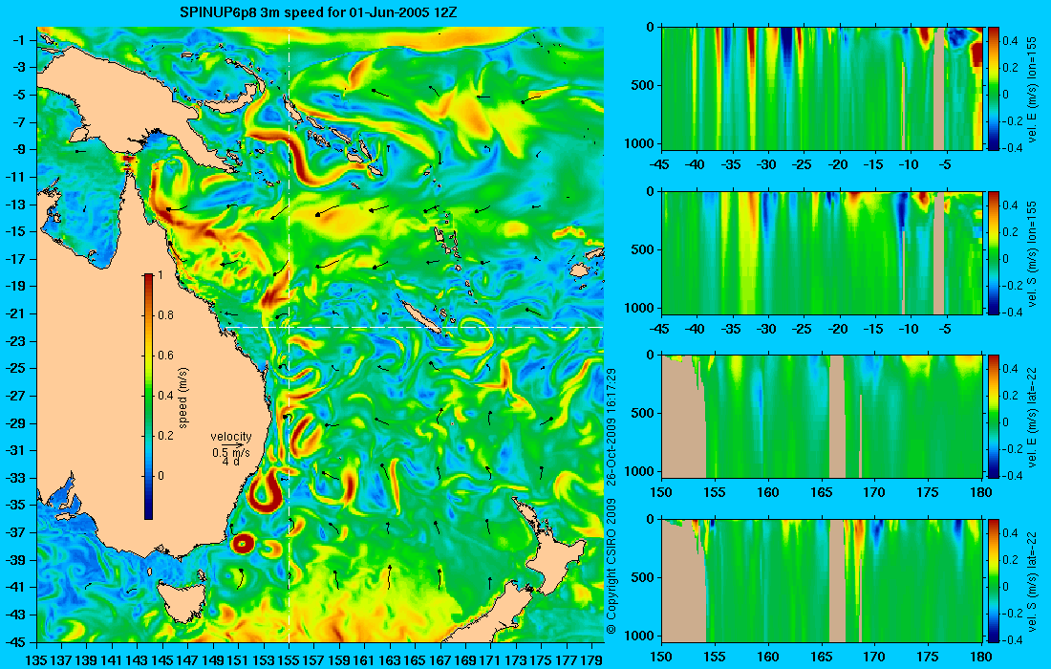Click the red horseshoe-shaped eddy near latitude -34
1051x669 pixels.
point(266,490)
